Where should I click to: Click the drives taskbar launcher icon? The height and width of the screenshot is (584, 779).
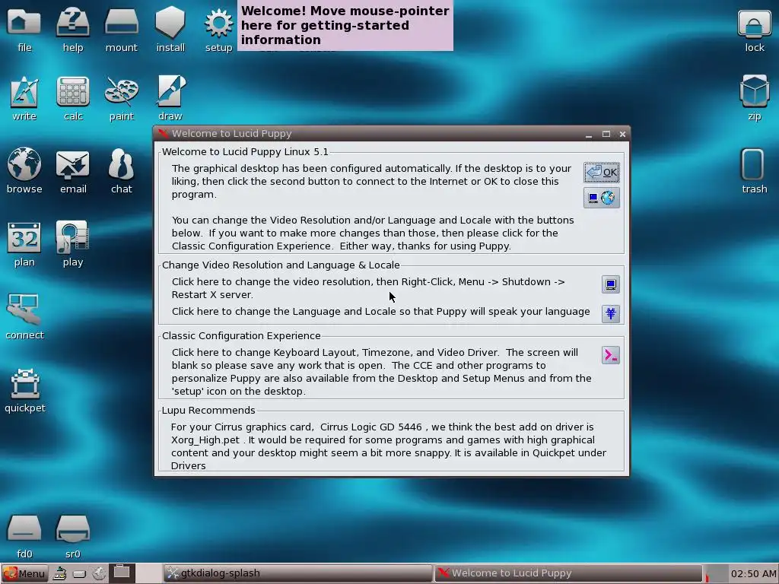tap(79, 573)
